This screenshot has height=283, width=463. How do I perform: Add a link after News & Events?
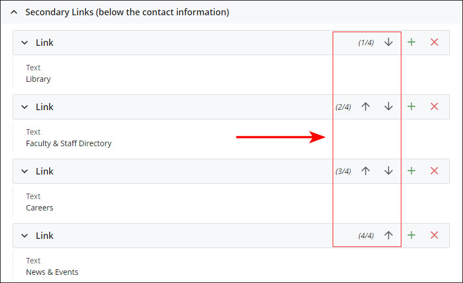tap(411, 235)
